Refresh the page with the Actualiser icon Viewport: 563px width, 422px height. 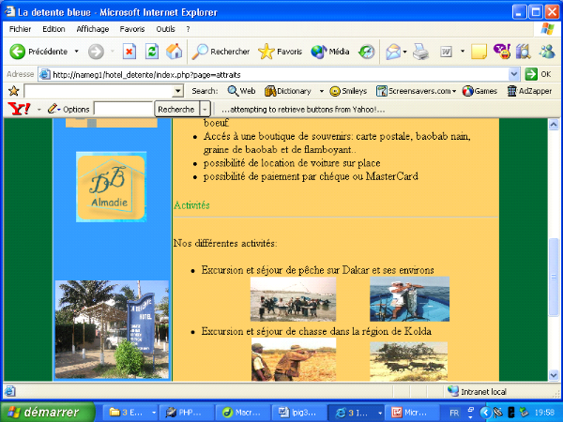click(152, 52)
